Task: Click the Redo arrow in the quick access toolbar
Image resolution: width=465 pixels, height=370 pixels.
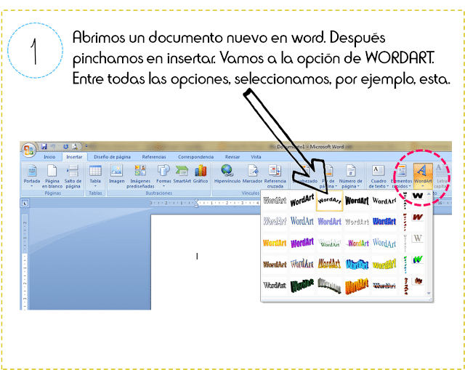Action: 65,146
